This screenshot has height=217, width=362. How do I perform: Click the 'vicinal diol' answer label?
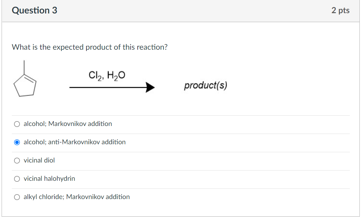click(x=39, y=160)
